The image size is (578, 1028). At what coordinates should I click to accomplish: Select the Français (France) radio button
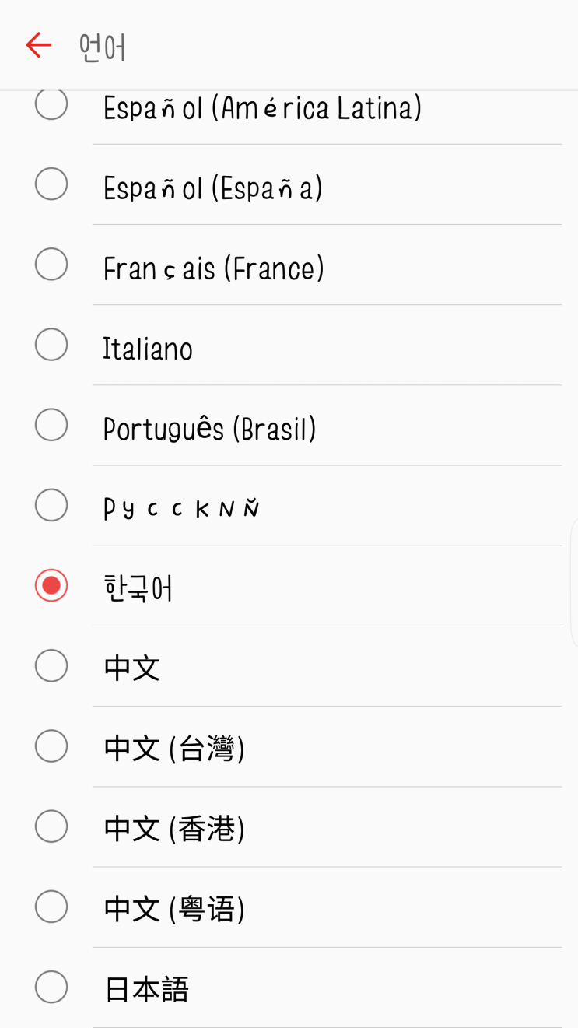51,265
